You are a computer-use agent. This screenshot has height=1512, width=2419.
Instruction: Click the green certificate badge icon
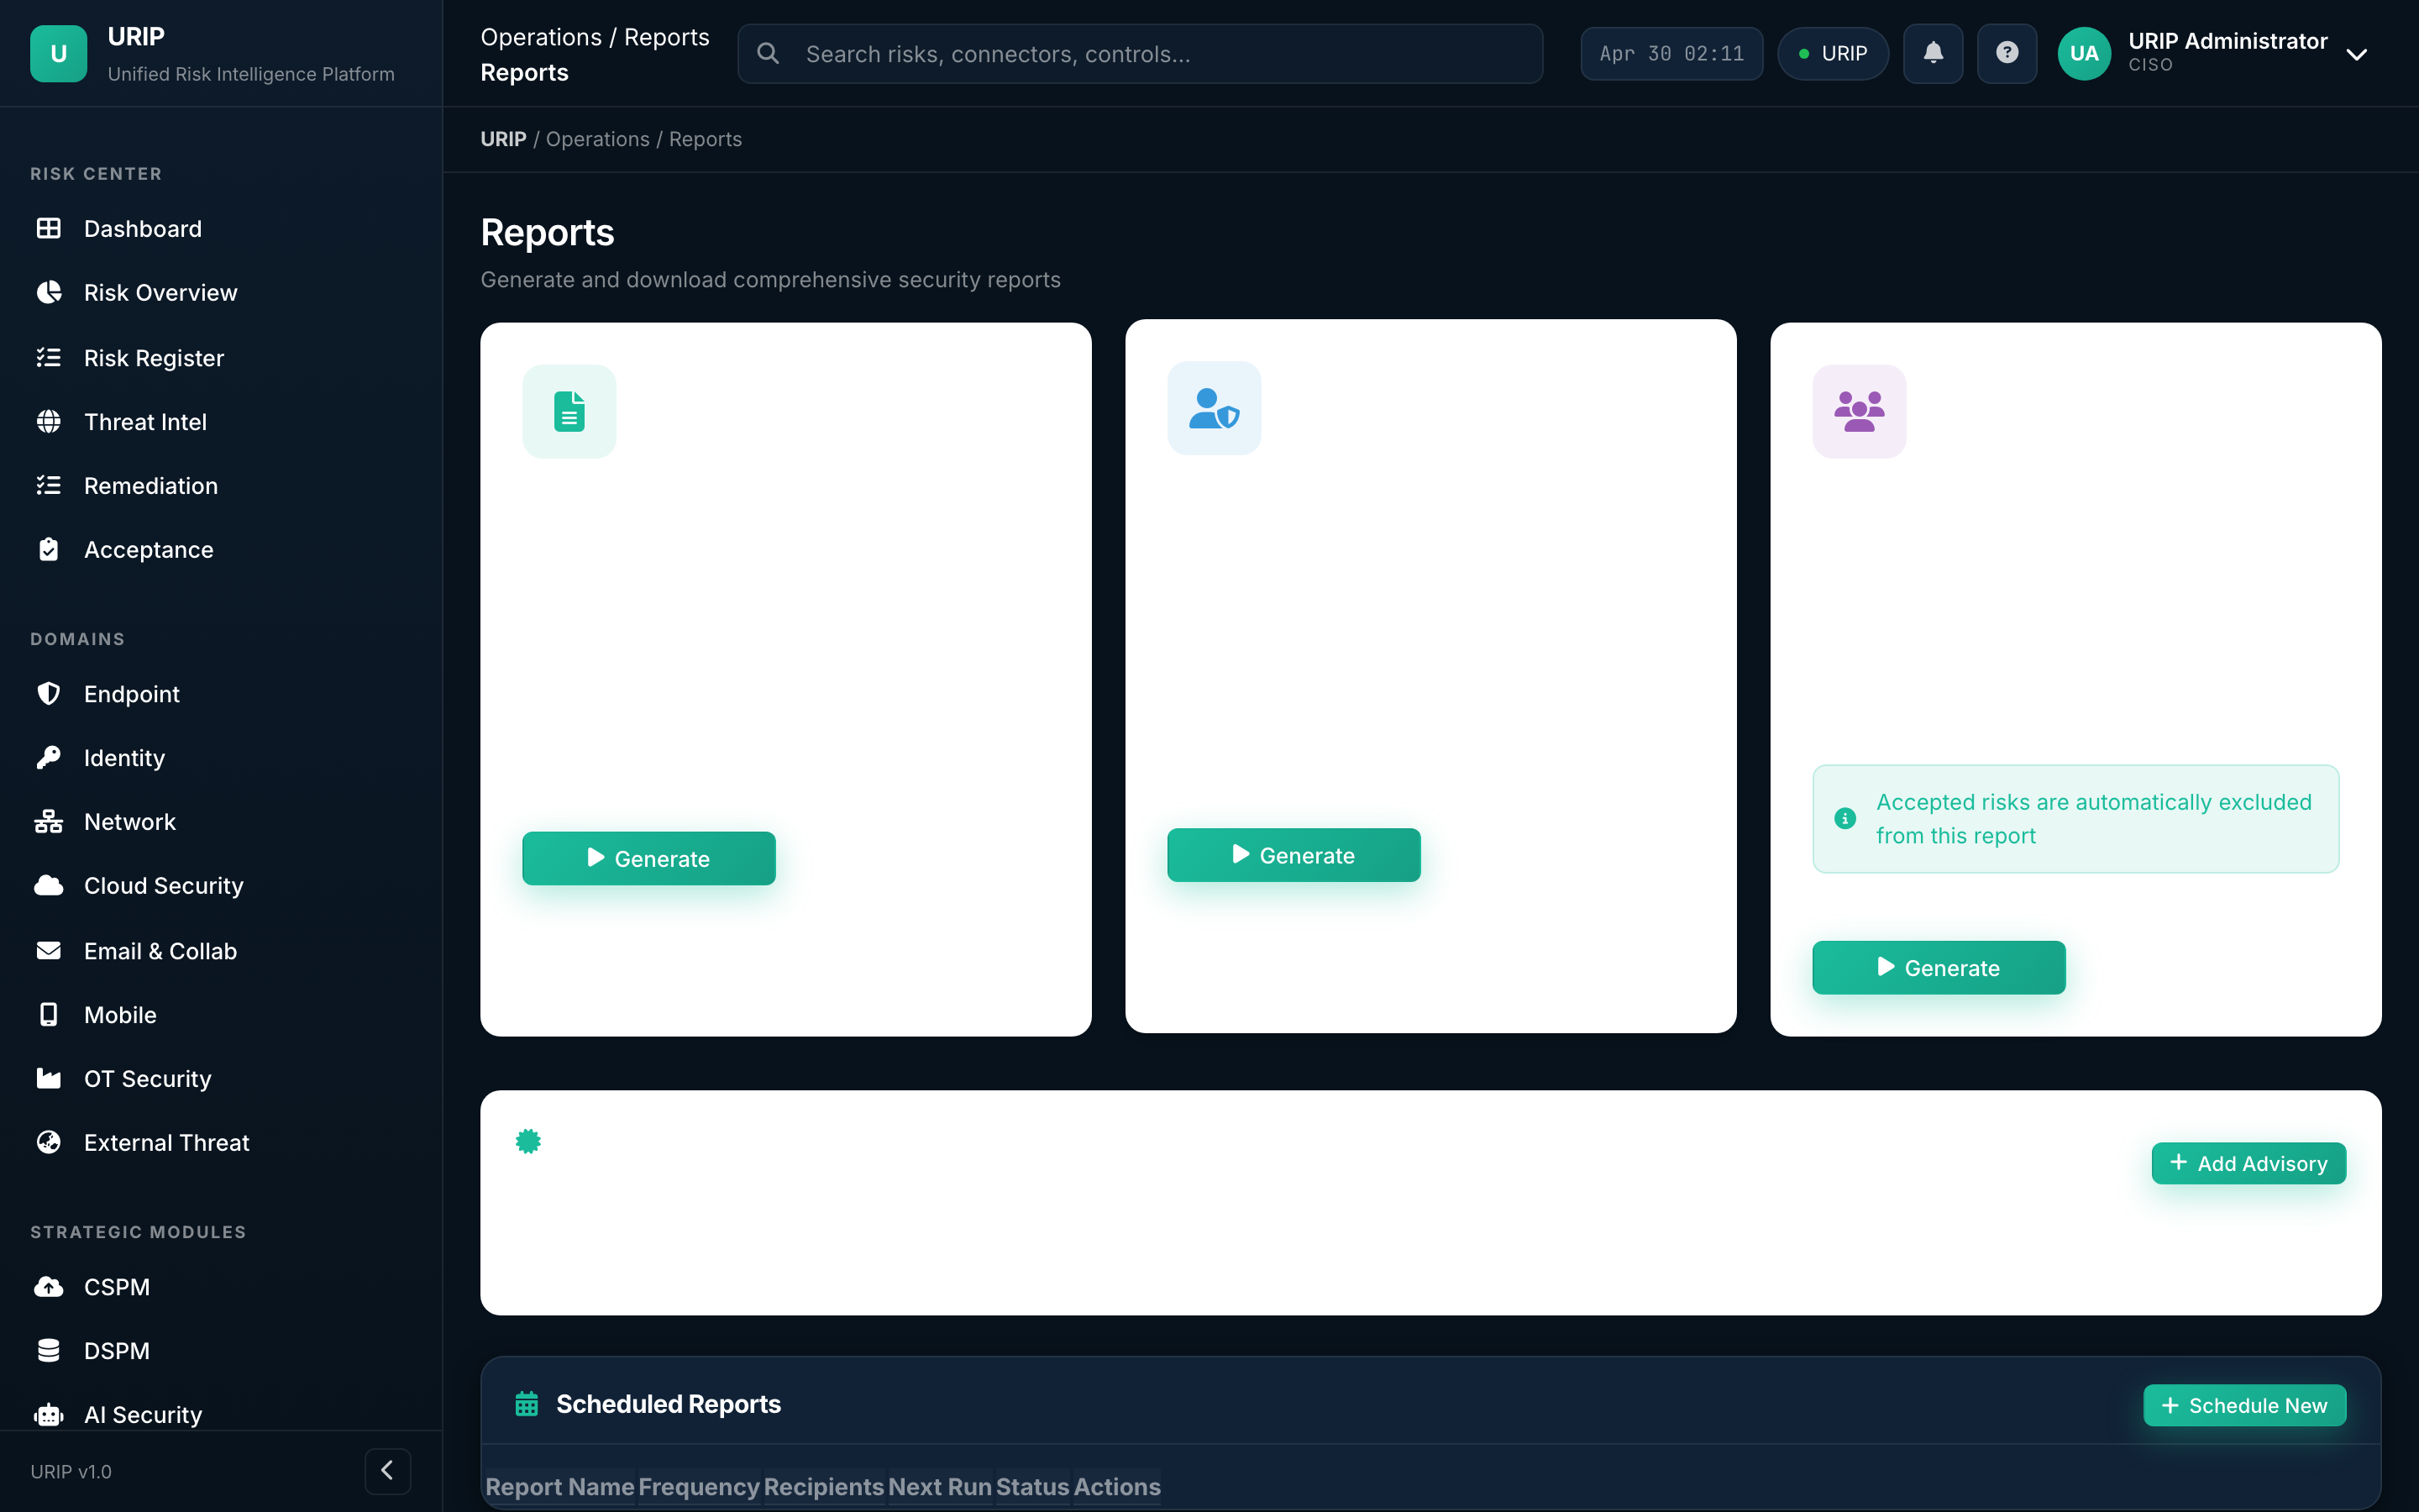click(x=527, y=1141)
